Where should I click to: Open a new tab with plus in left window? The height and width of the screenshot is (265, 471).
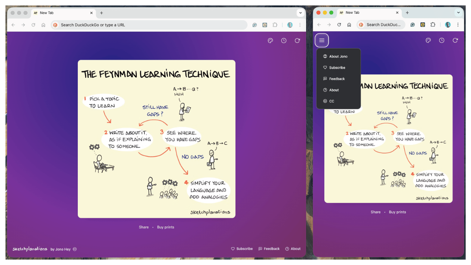click(101, 13)
